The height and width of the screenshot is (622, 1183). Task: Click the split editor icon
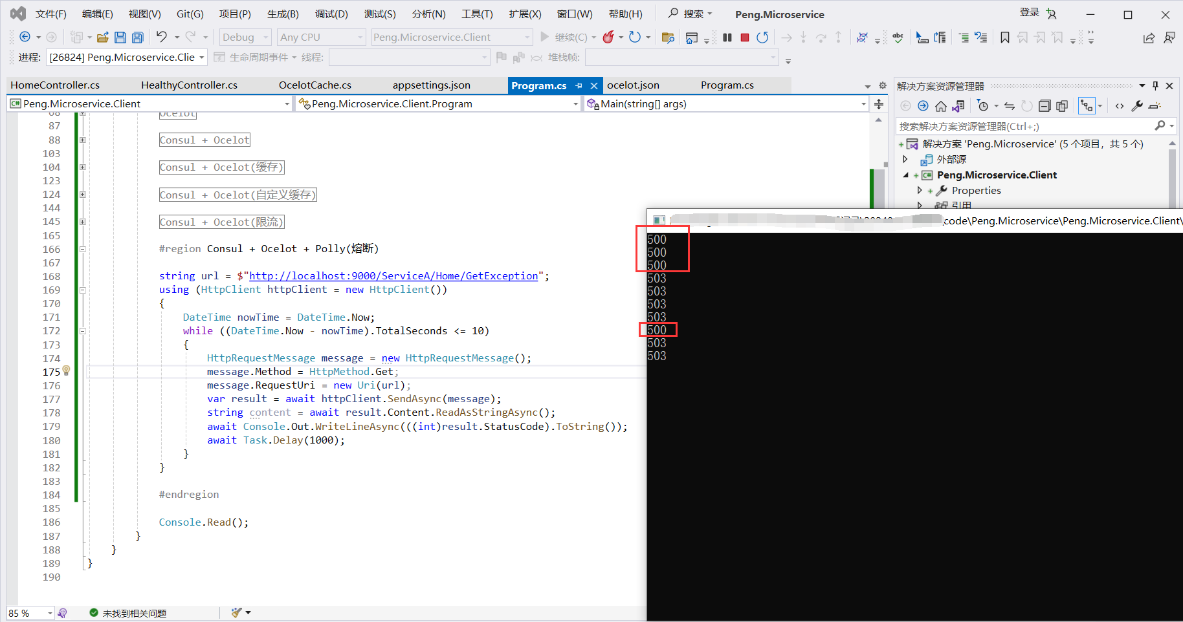pyautogui.click(x=879, y=103)
